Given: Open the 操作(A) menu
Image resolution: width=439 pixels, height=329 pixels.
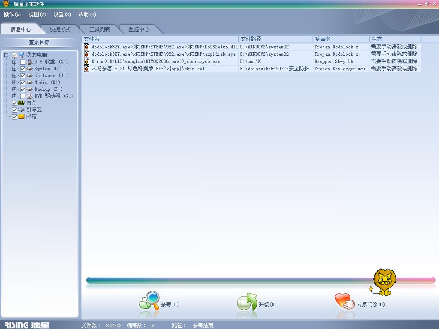Looking at the screenshot, I should pyautogui.click(x=12, y=15).
